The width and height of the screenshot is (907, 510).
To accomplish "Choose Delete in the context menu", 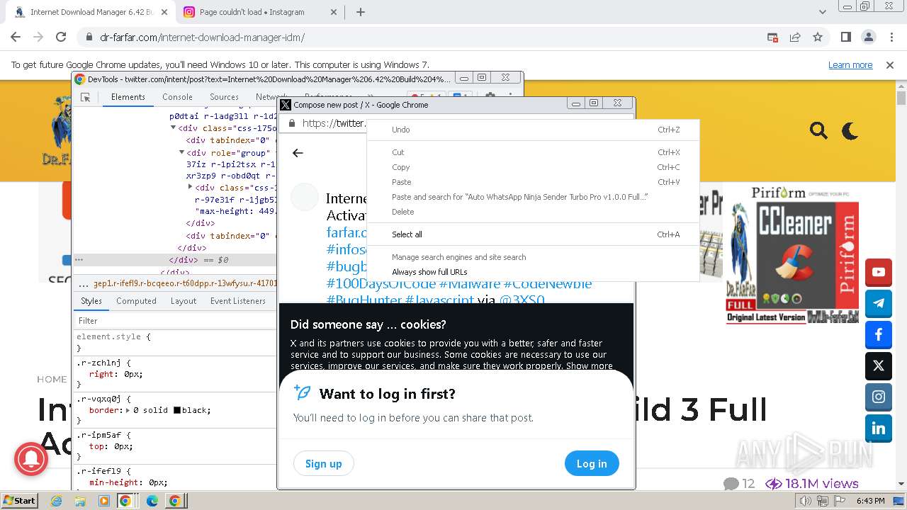I will click(533, 212).
